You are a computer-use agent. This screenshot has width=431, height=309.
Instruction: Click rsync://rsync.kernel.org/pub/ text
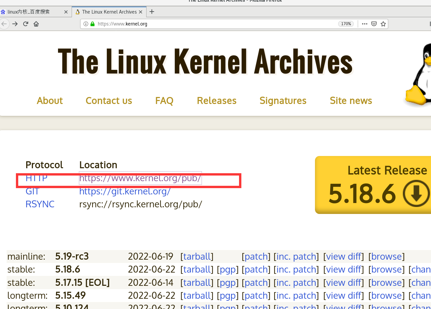[x=141, y=204]
